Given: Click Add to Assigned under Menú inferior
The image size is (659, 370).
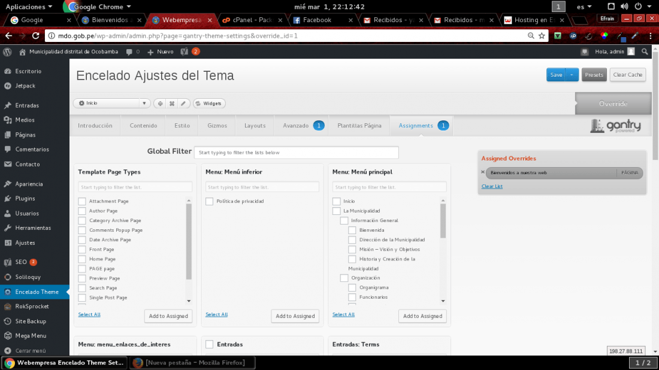Looking at the screenshot, I should pos(295,316).
